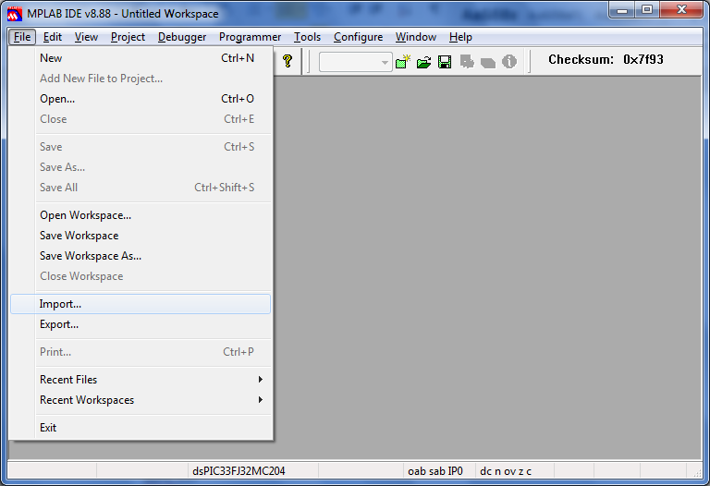This screenshot has width=710, height=486.
Task: Close the open File menu
Action: [22, 37]
